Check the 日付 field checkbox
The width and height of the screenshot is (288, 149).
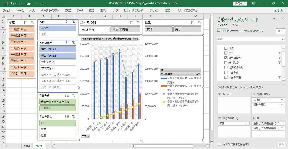click(226, 48)
